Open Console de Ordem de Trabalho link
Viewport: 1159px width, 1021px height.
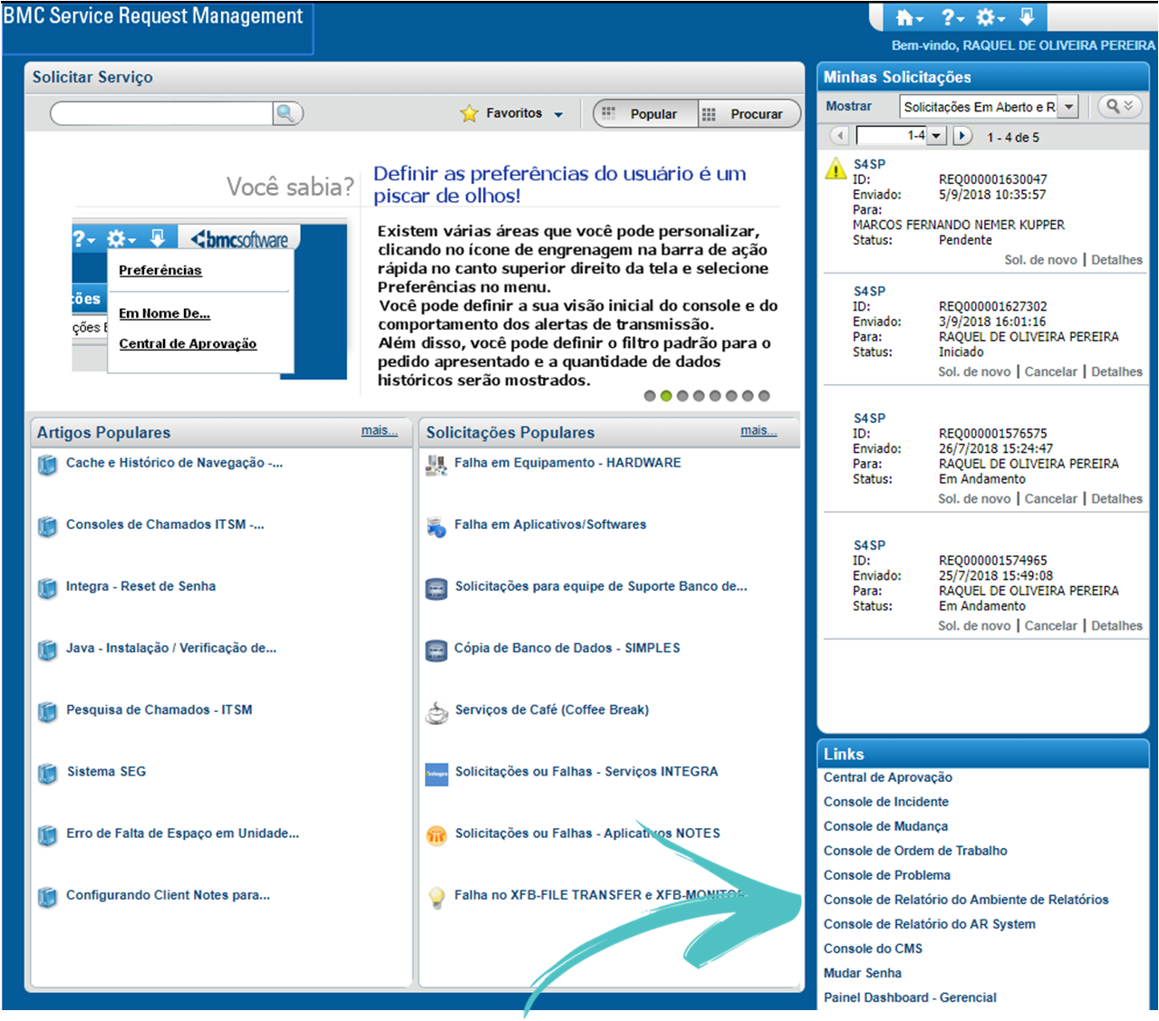(x=915, y=851)
